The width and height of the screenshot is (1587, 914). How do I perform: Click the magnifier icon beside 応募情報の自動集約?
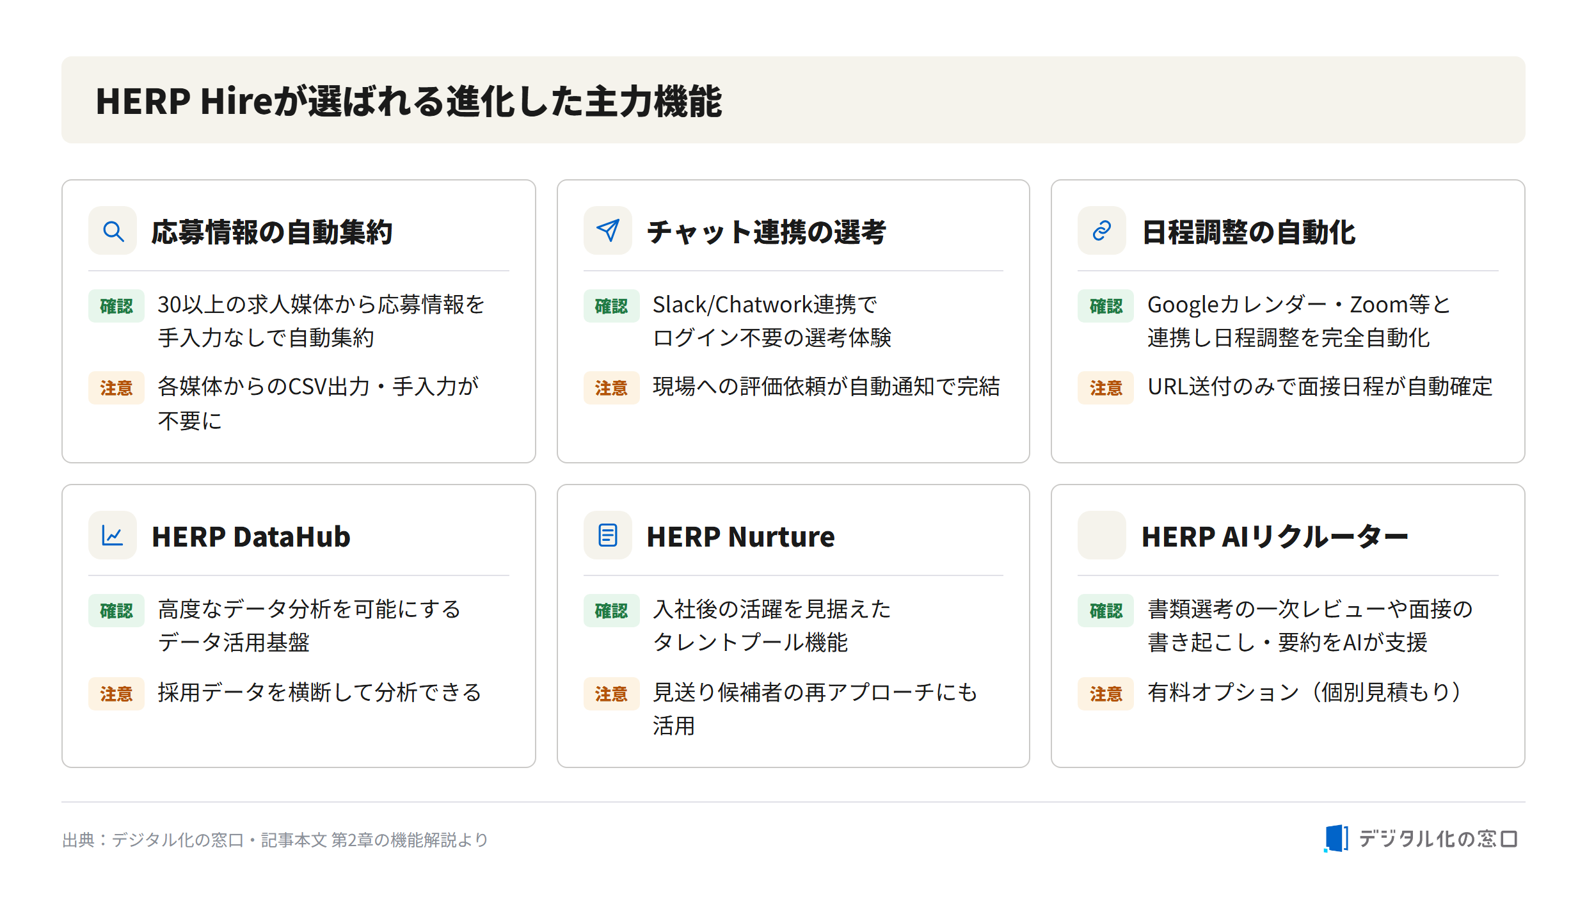click(113, 231)
